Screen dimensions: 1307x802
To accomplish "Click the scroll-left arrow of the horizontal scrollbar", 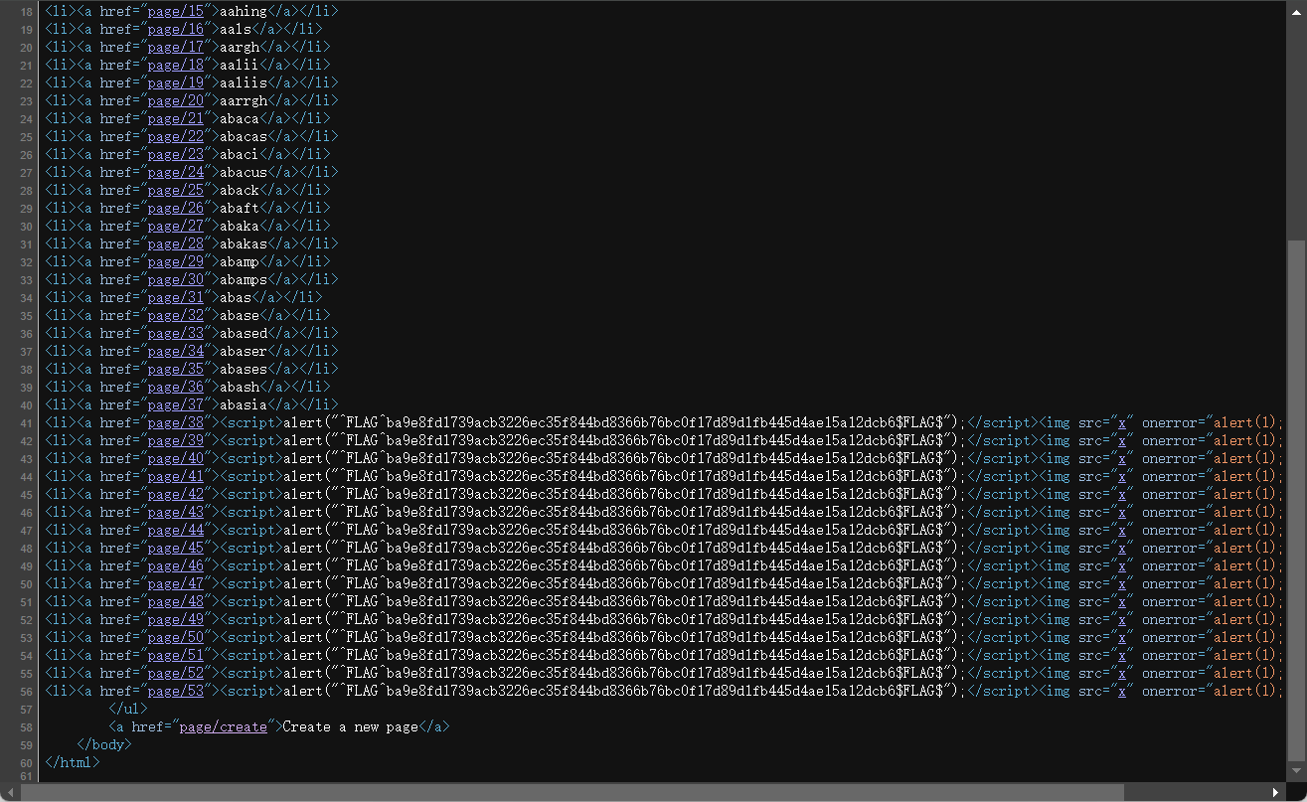I will (x=11, y=792).
